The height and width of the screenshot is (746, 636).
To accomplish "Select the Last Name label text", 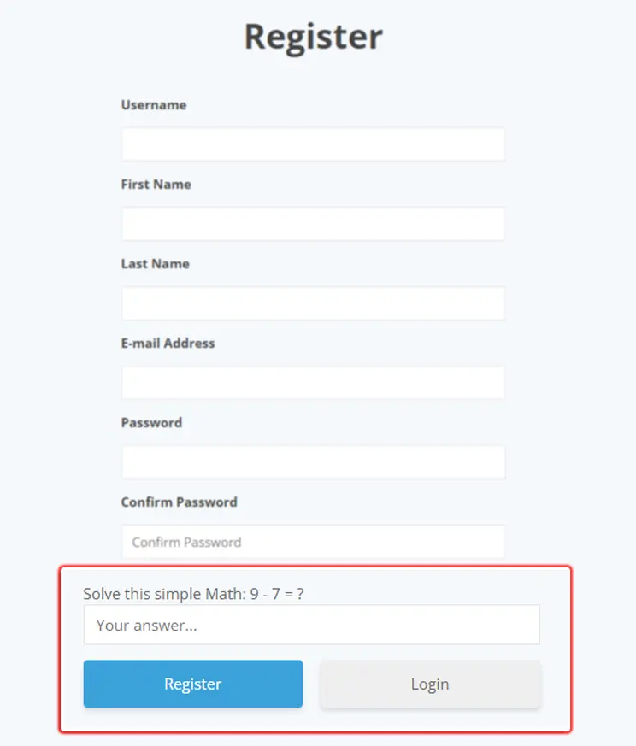I will point(156,264).
